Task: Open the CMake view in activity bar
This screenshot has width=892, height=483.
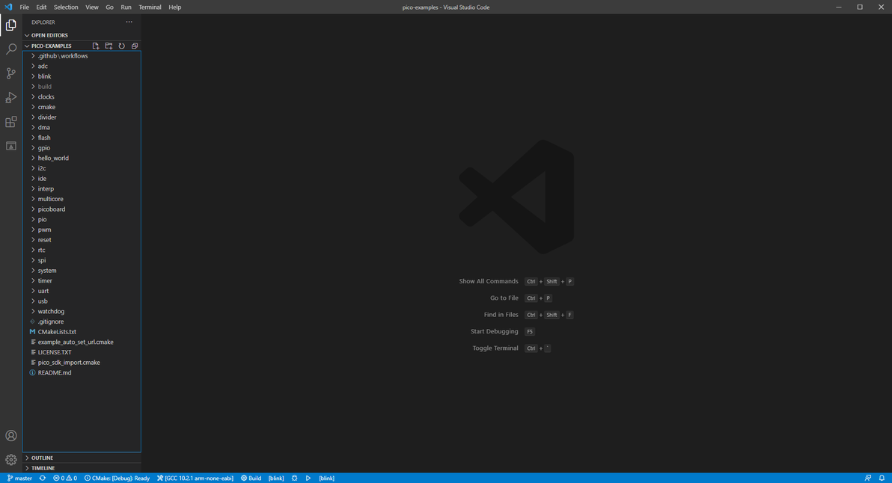Action: point(10,146)
